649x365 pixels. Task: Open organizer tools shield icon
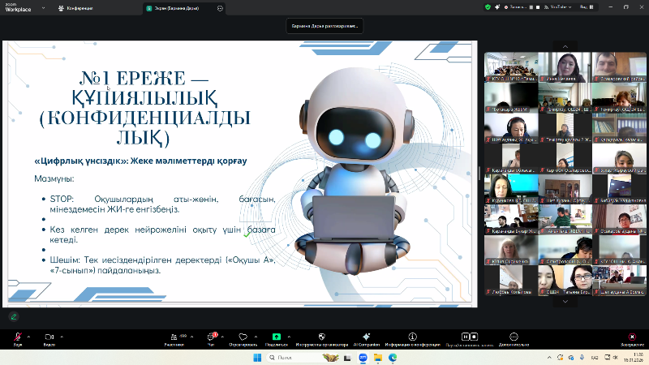320,337
